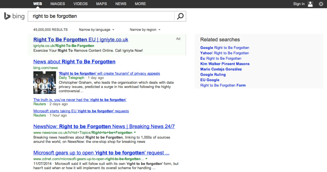
Task: Click the bing.com/news green URL
Action: tap(46, 68)
